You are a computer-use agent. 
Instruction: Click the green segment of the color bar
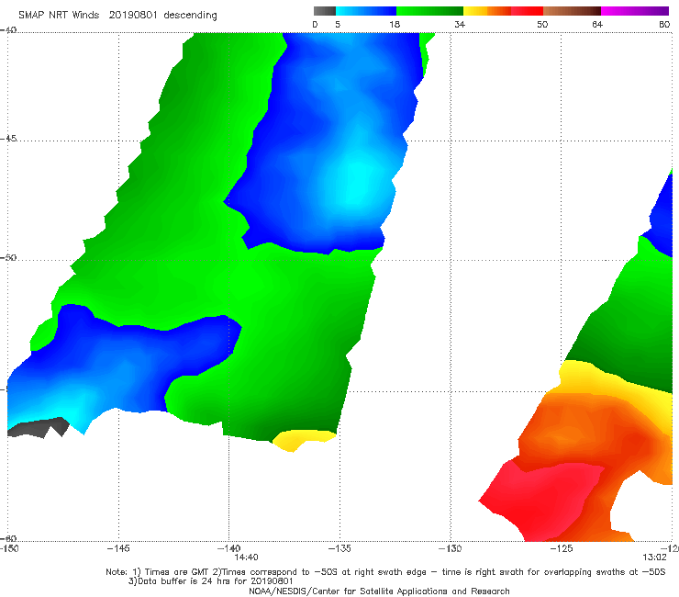click(429, 11)
